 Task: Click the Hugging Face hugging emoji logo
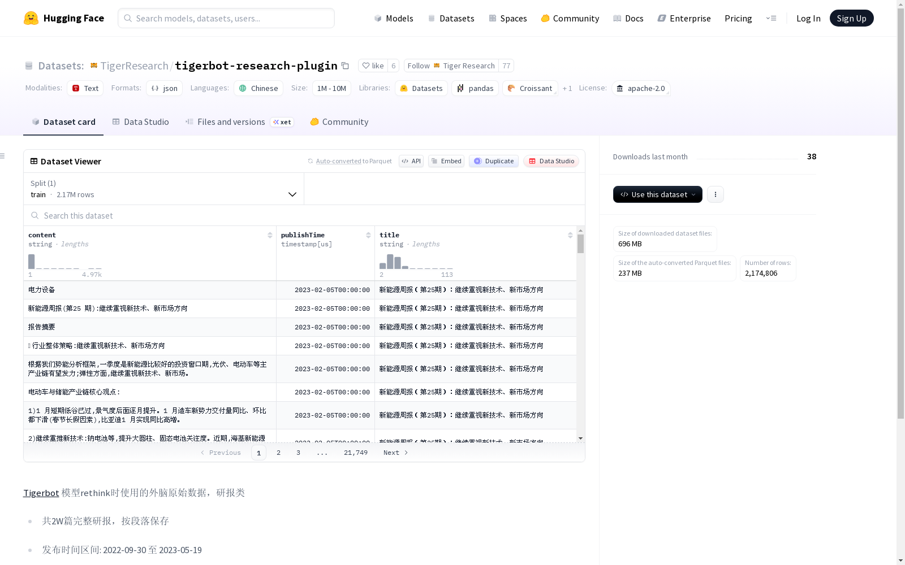31,18
